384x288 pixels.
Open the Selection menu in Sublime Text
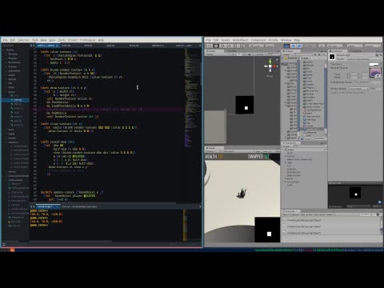pyautogui.click(x=24, y=40)
